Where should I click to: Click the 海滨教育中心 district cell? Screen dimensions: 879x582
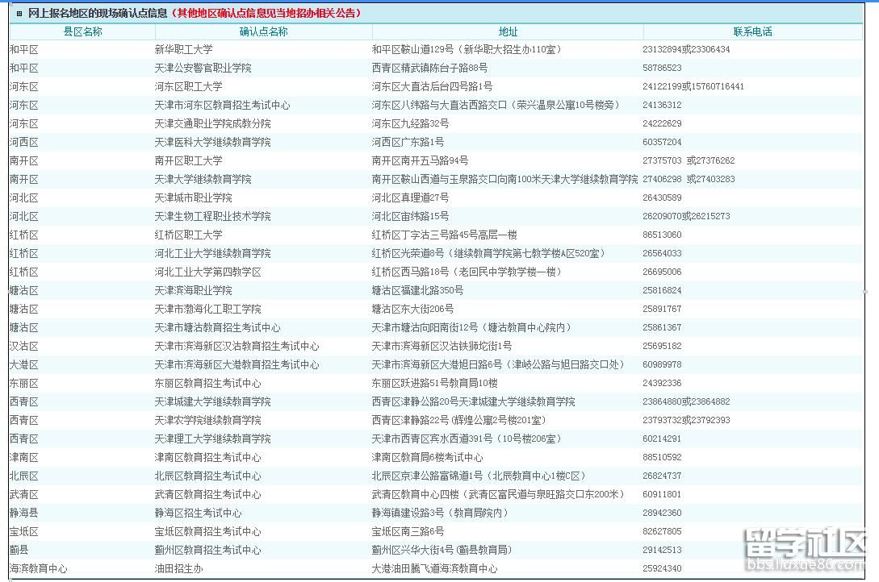click(38, 568)
